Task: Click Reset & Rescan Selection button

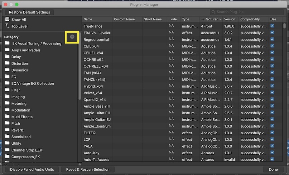Action: [88, 170]
